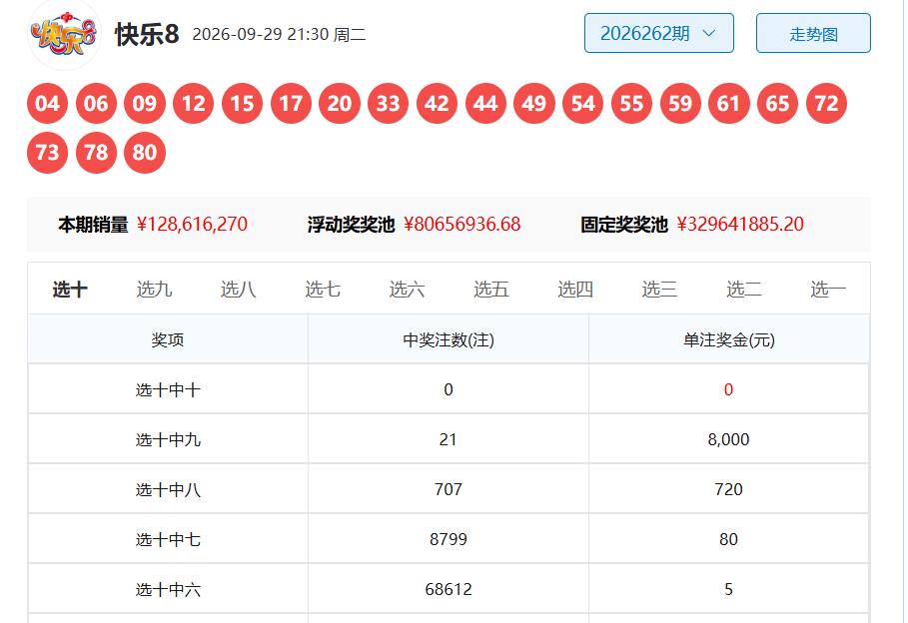Screen dimensions: 908x623
Task: Click winning number ball 42
Action: [437, 104]
